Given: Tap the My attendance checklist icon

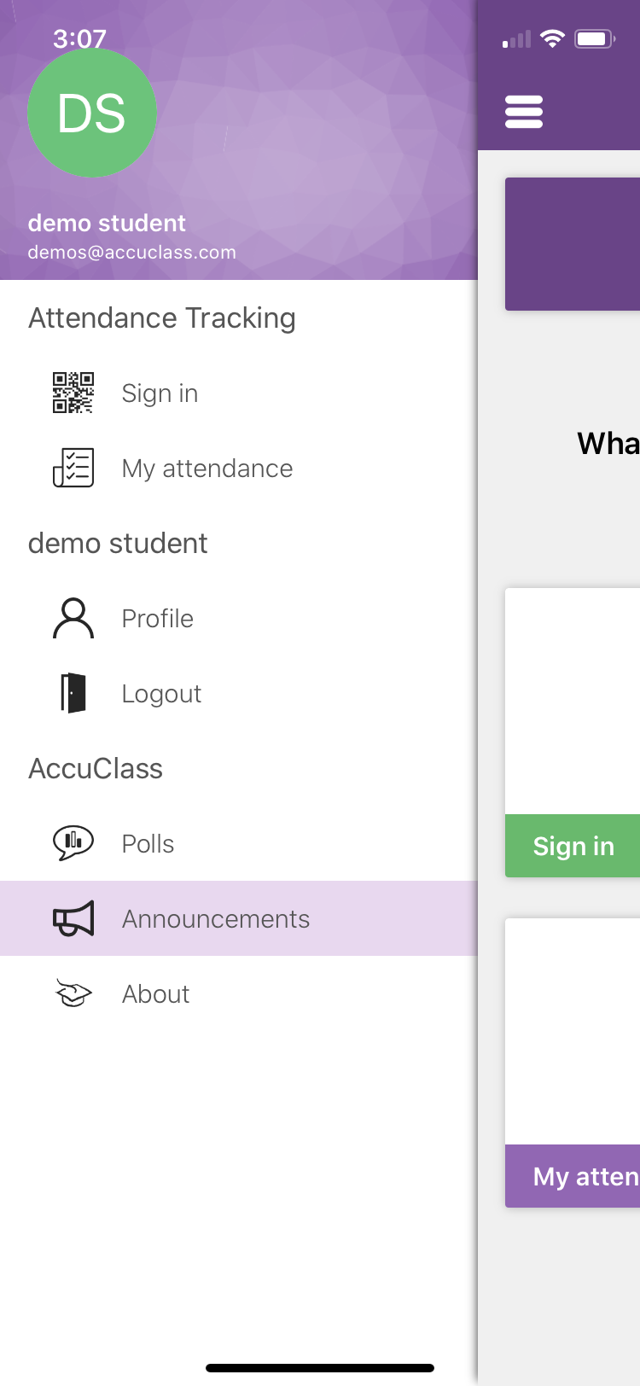Looking at the screenshot, I should [73, 468].
